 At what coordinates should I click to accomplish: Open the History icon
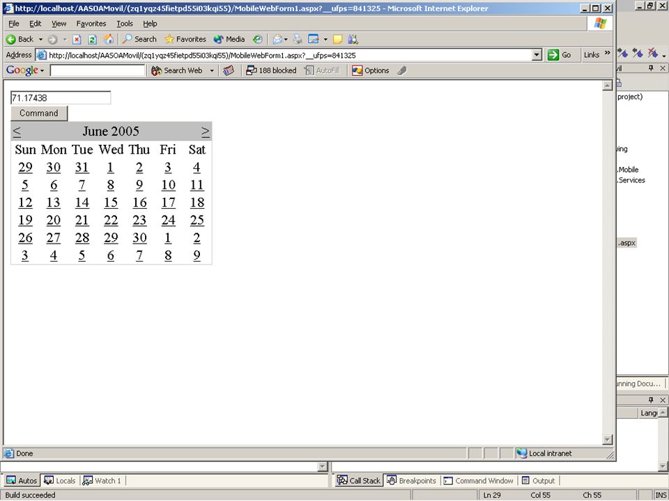(258, 40)
